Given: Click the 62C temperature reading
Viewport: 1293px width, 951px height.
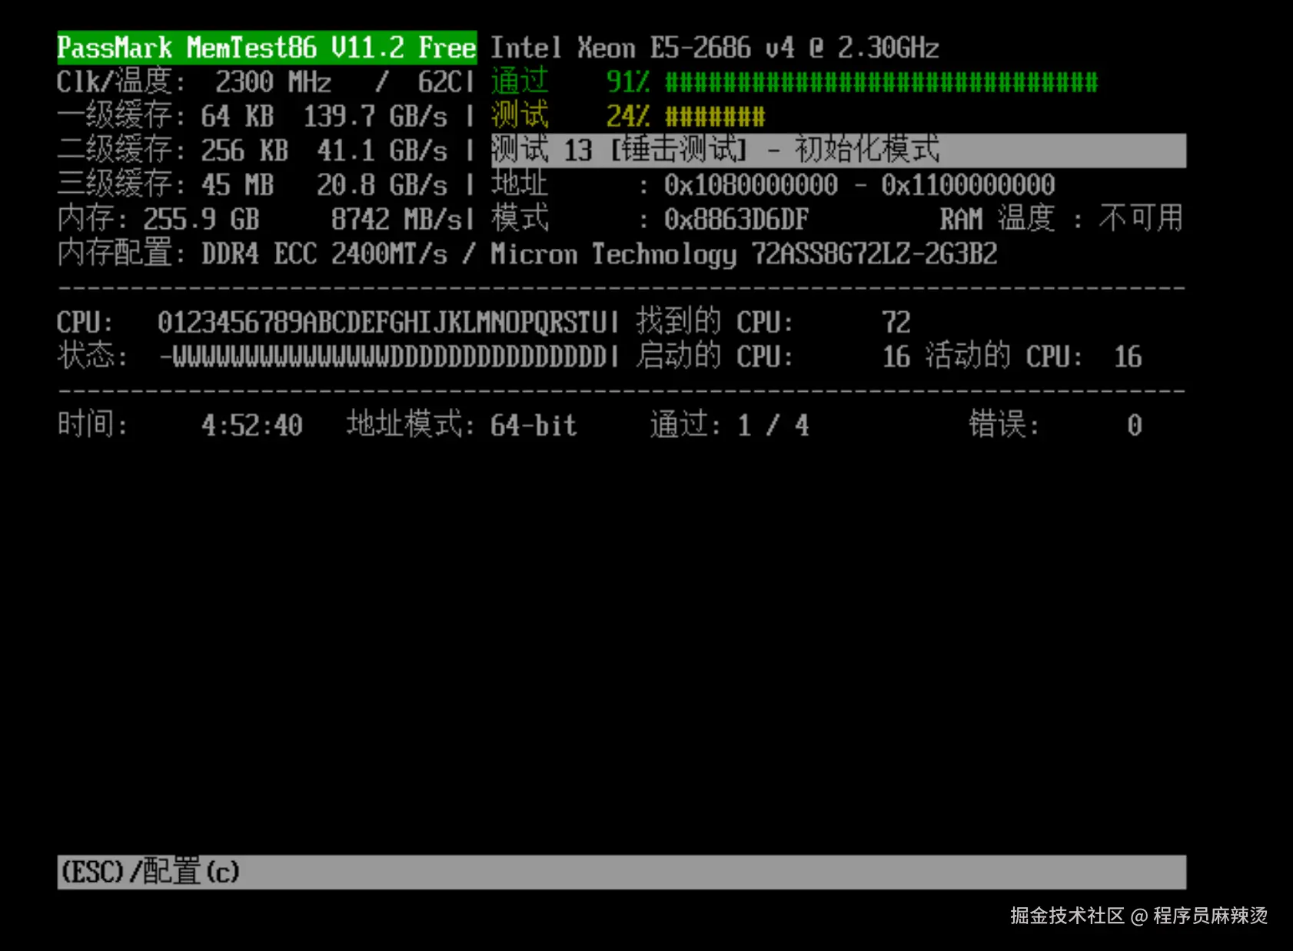Looking at the screenshot, I should point(440,81).
